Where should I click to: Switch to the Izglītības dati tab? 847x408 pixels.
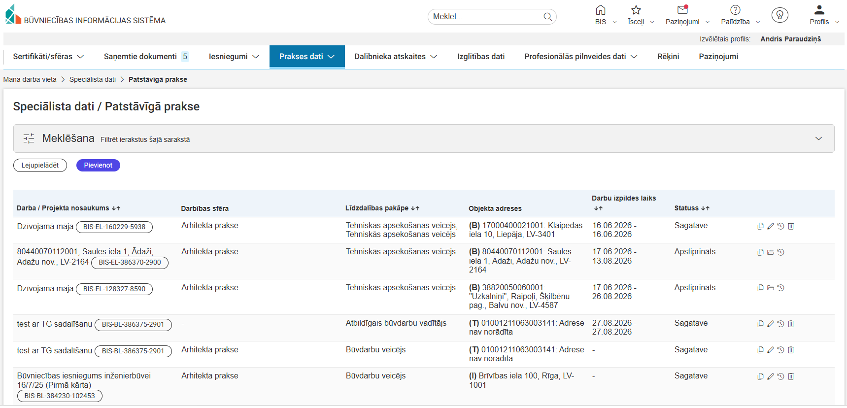tap(481, 57)
